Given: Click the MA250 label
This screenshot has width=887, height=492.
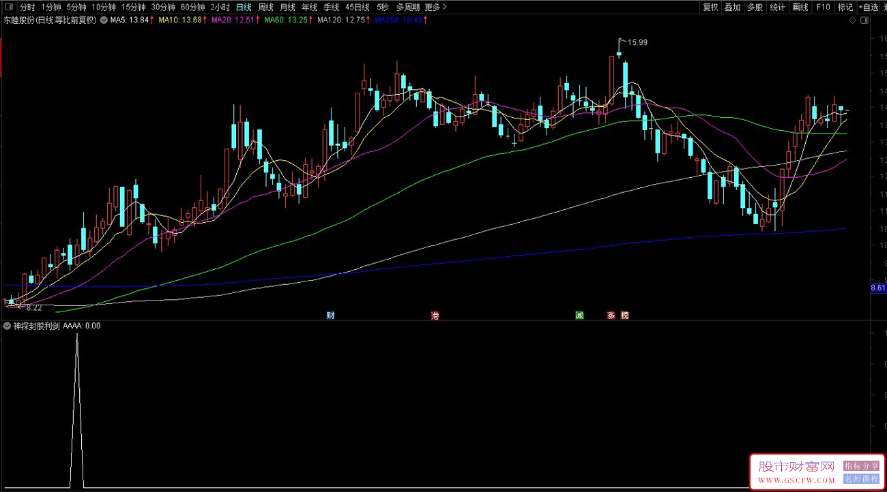Looking at the screenshot, I should pos(398,20).
